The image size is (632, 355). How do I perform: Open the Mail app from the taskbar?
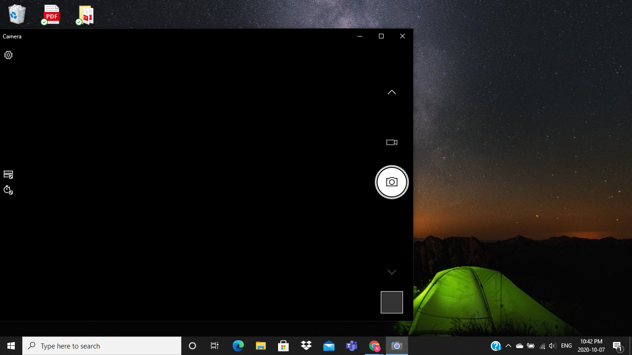(x=328, y=345)
